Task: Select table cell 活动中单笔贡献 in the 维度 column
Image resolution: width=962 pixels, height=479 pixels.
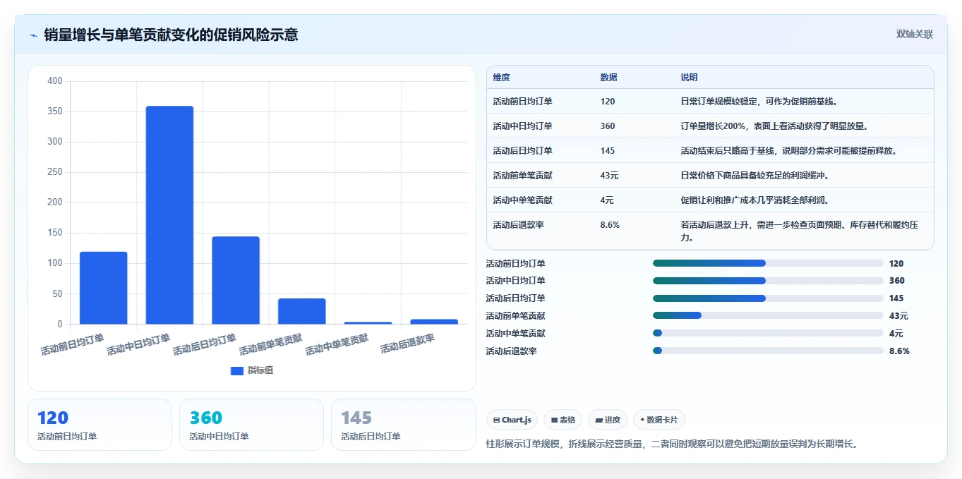Action: (x=522, y=200)
